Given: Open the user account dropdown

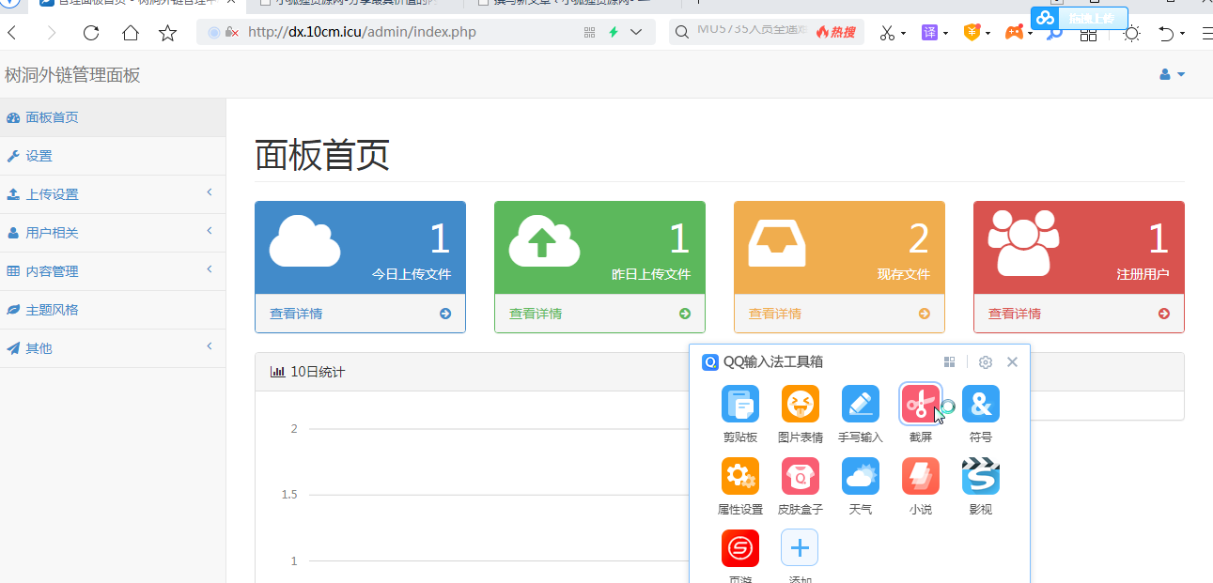Looking at the screenshot, I should click(x=1172, y=74).
